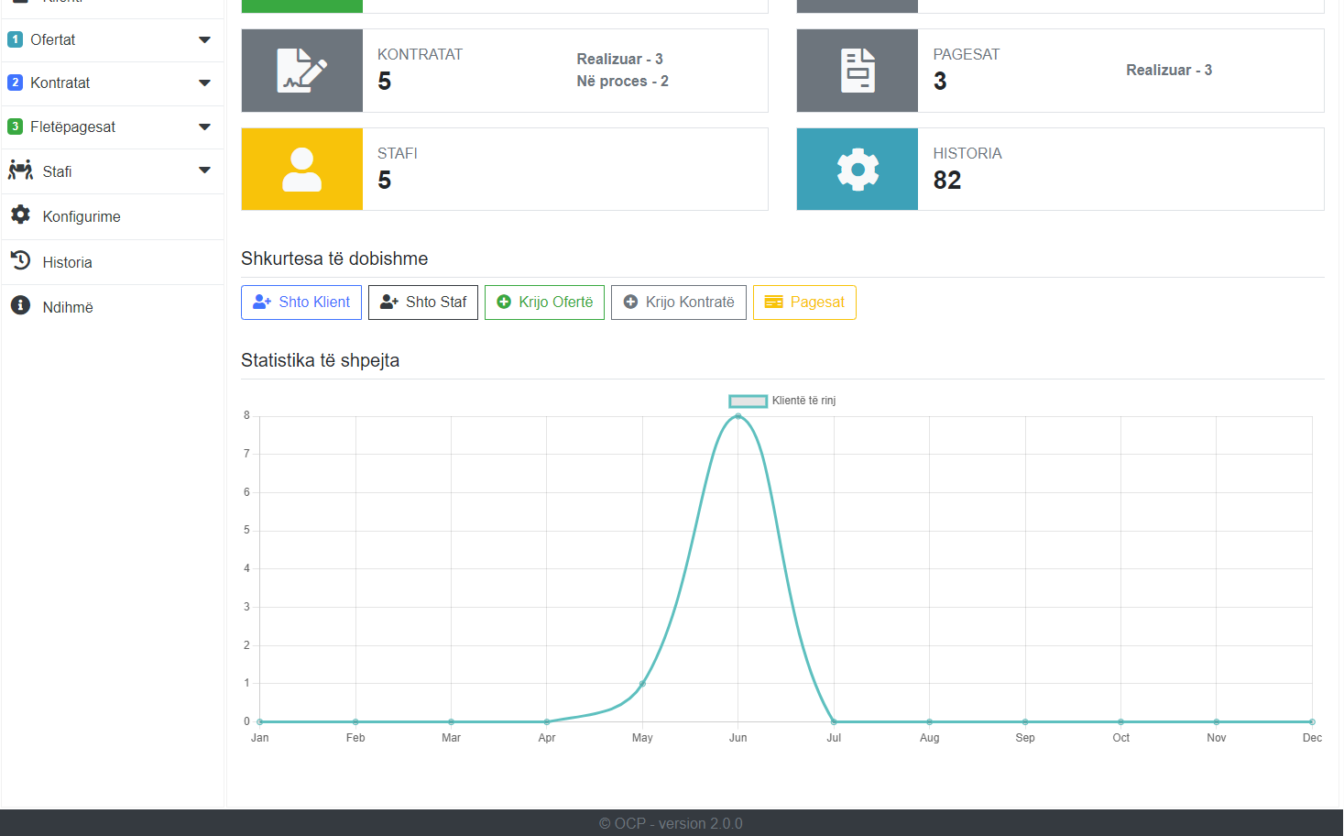
Task: Click 'Realizuar - 3' in Pagesat card
Action: pyautogui.click(x=1169, y=70)
